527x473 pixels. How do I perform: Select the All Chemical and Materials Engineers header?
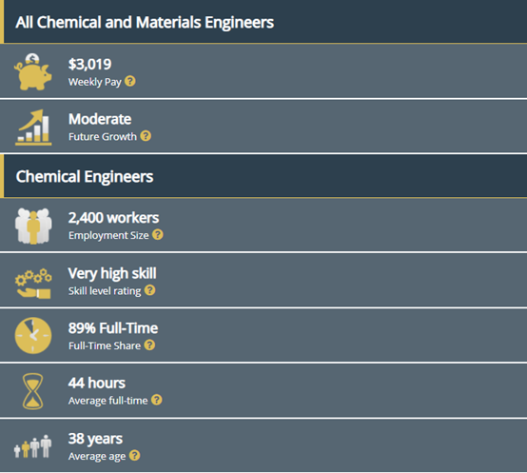click(263, 22)
